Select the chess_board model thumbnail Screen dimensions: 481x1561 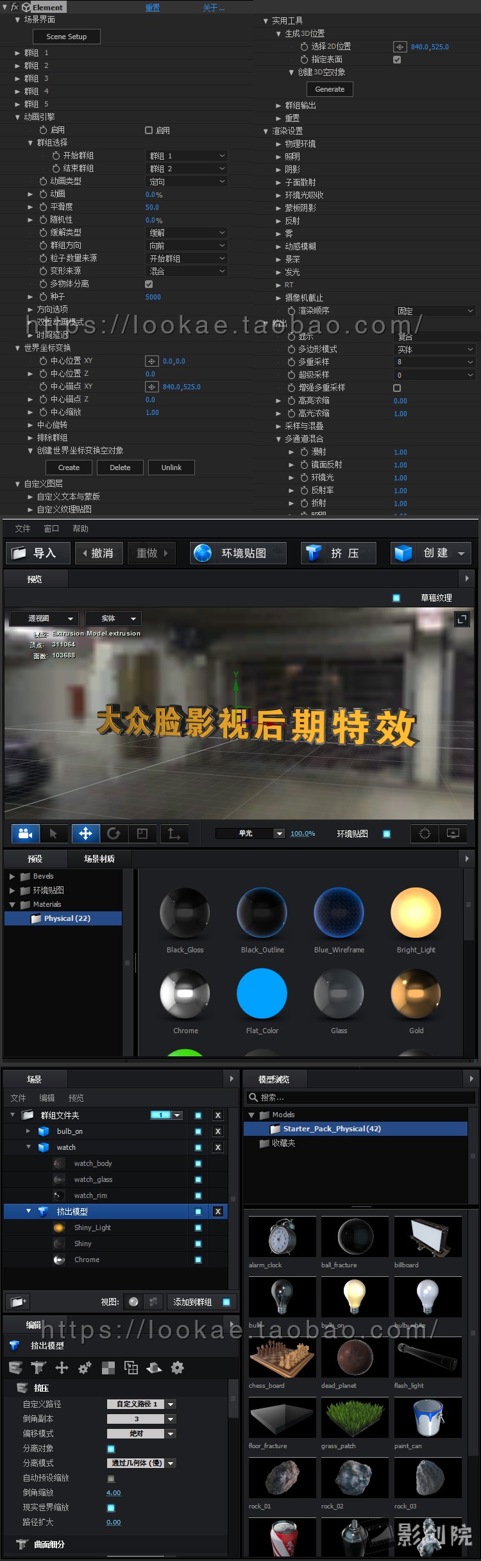point(282,1356)
